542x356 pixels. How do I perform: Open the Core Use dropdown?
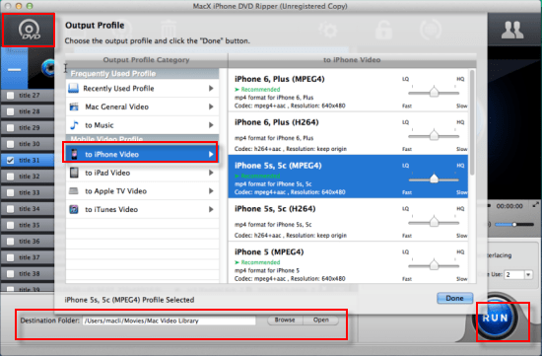(x=528, y=275)
